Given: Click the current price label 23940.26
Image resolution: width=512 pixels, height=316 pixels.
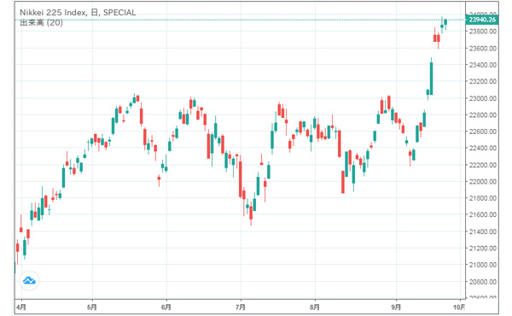Looking at the screenshot, I should [482, 20].
